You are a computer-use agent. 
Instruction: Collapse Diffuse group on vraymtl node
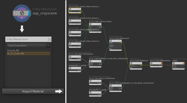tap(109, 43)
